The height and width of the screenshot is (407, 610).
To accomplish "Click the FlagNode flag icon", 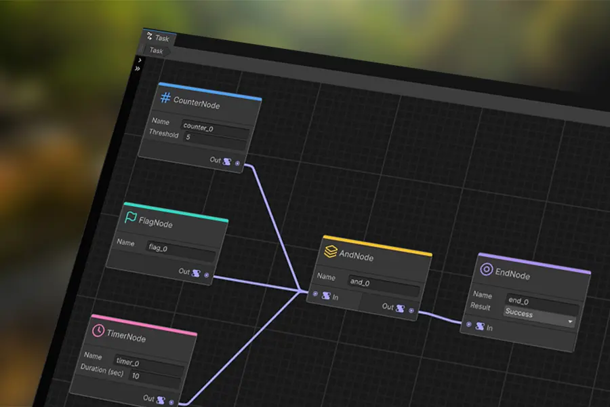I will pyautogui.click(x=131, y=217).
